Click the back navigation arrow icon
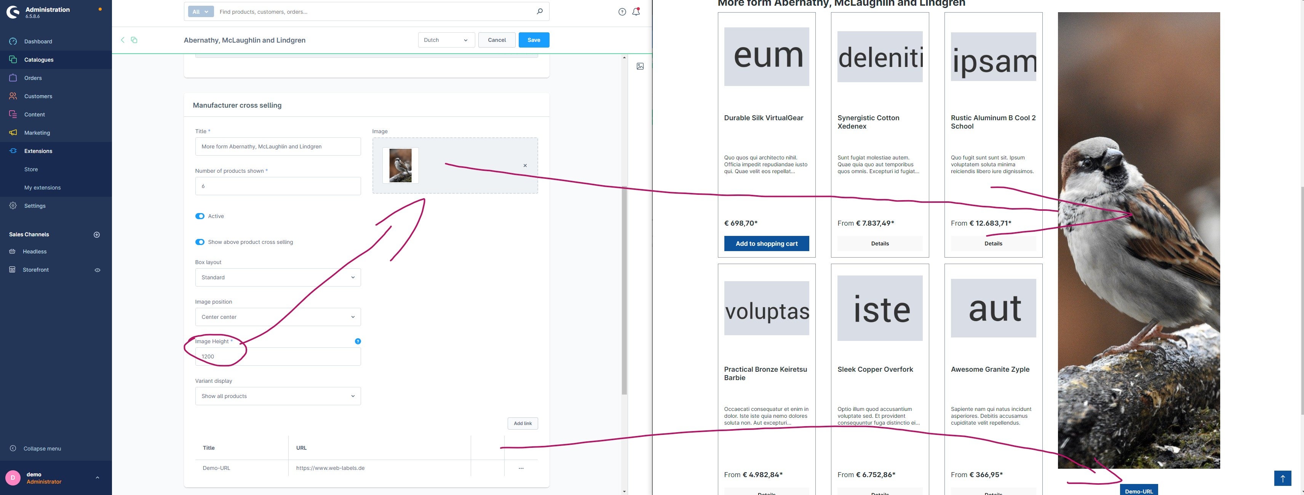1304x495 pixels. click(x=121, y=40)
